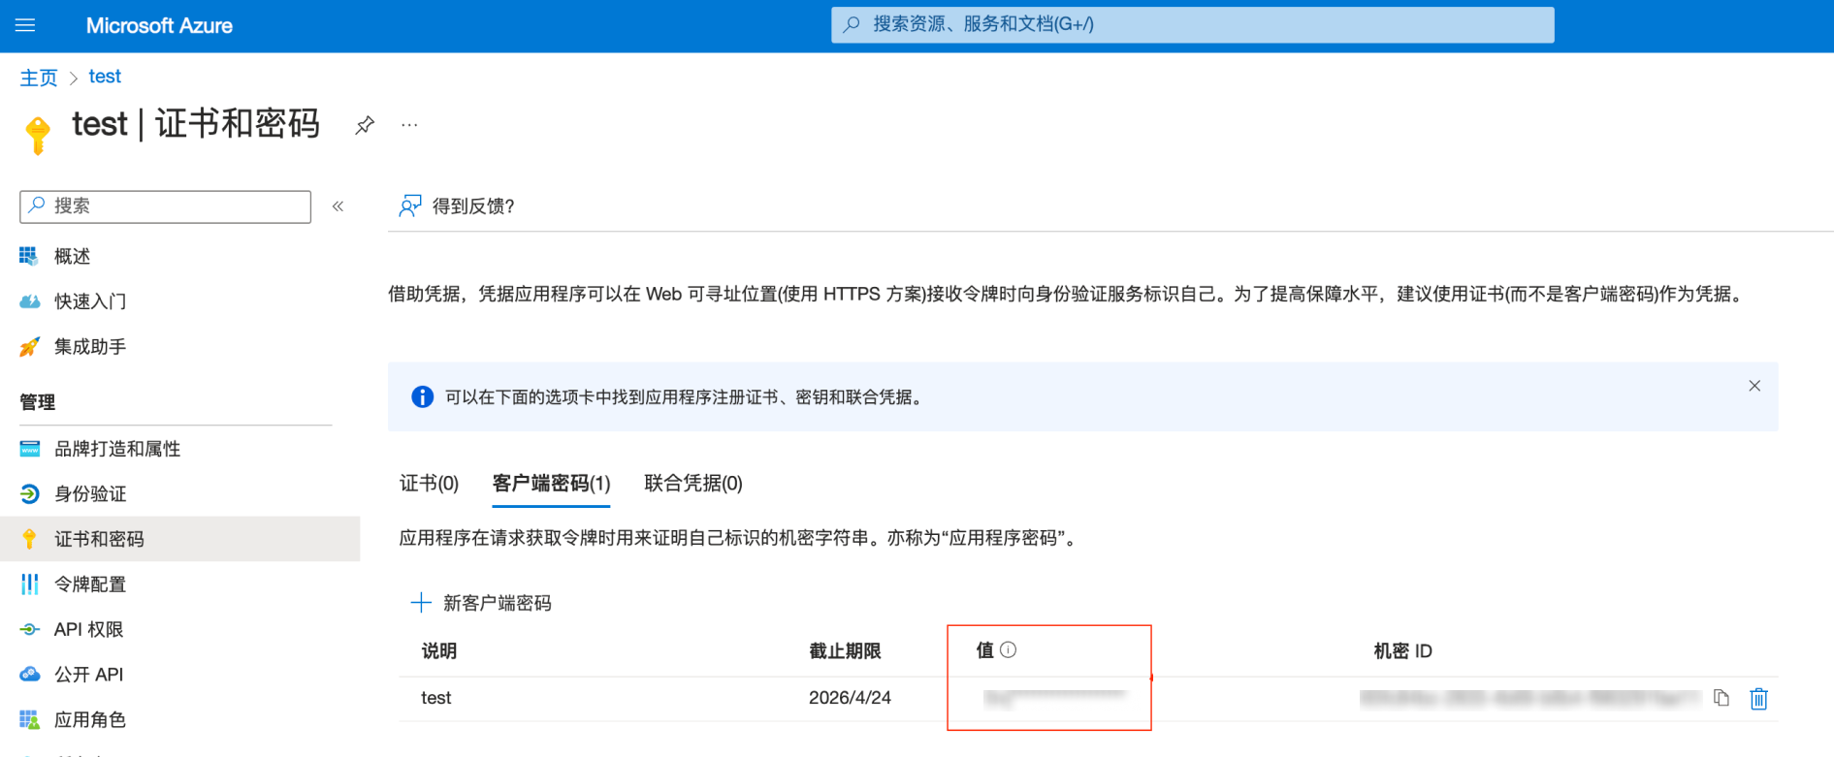Click the plus icon beside 新客户端密码

pos(421,603)
